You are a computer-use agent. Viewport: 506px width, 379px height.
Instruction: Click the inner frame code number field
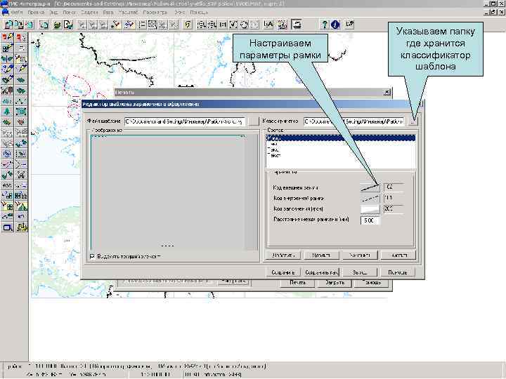click(394, 198)
